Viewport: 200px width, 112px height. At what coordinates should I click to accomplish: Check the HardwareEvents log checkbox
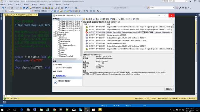[59, 40]
